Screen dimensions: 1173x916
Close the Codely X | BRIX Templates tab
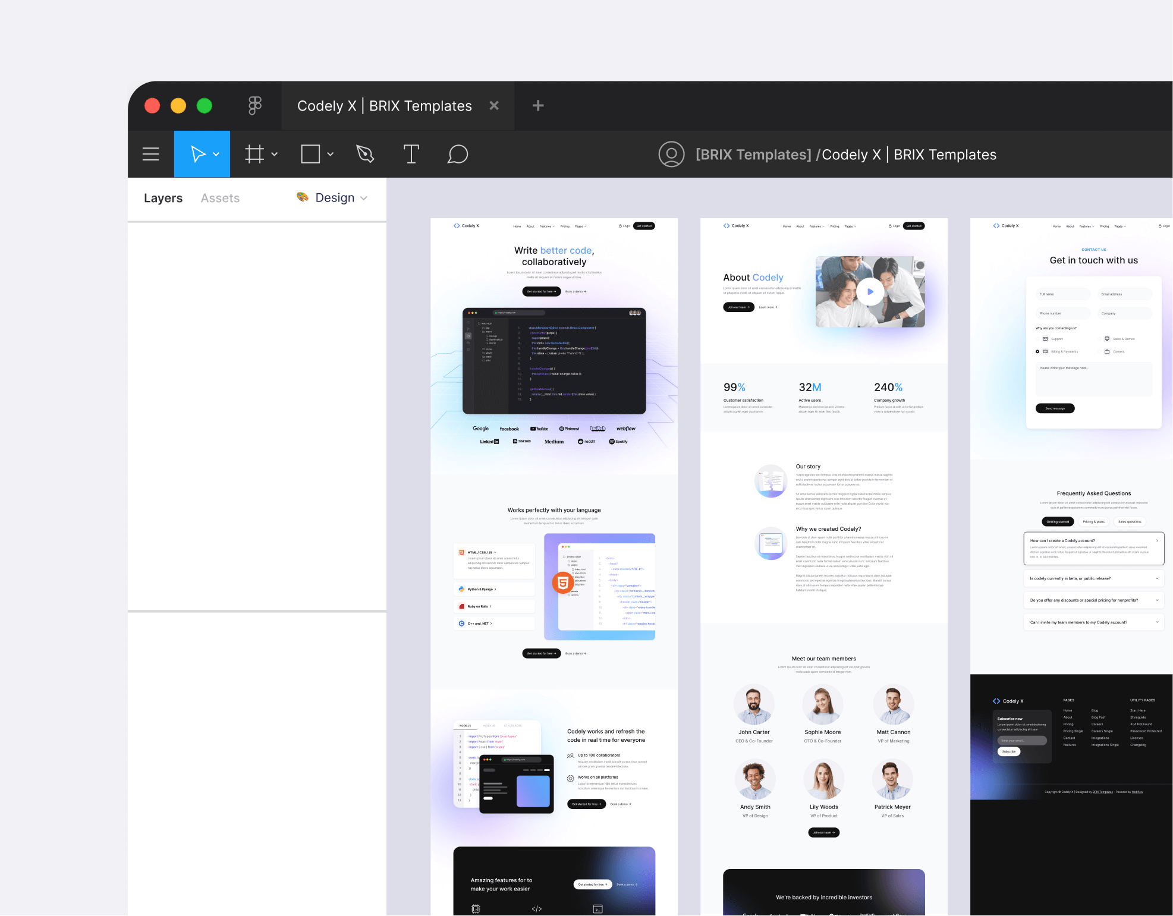pyautogui.click(x=494, y=106)
